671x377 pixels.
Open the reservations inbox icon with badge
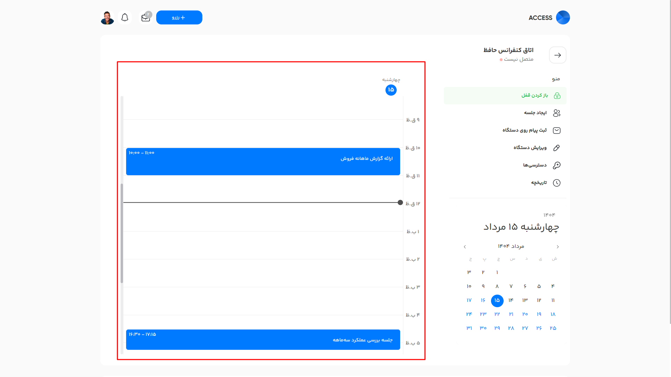[145, 17]
